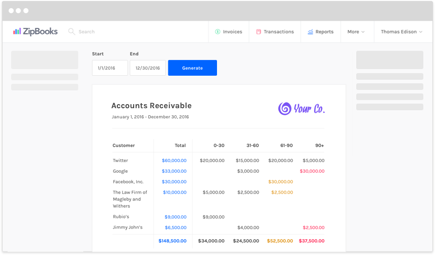Viewport: 435px width, 255px height.
Task: Click the End date field 12/30/2016
Action: pyautogui.click(x=147, y=68)
